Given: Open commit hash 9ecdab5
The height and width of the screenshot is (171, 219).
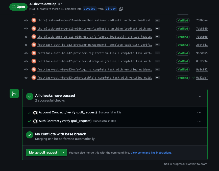Looking at the screenshot, I should (202, 53).
